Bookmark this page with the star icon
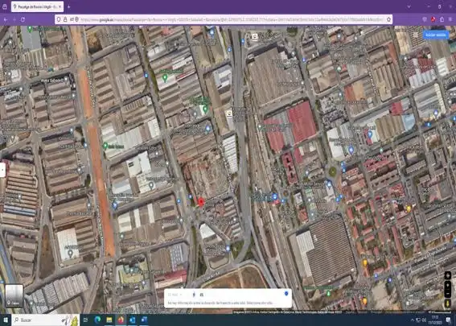 click(388, 19)
